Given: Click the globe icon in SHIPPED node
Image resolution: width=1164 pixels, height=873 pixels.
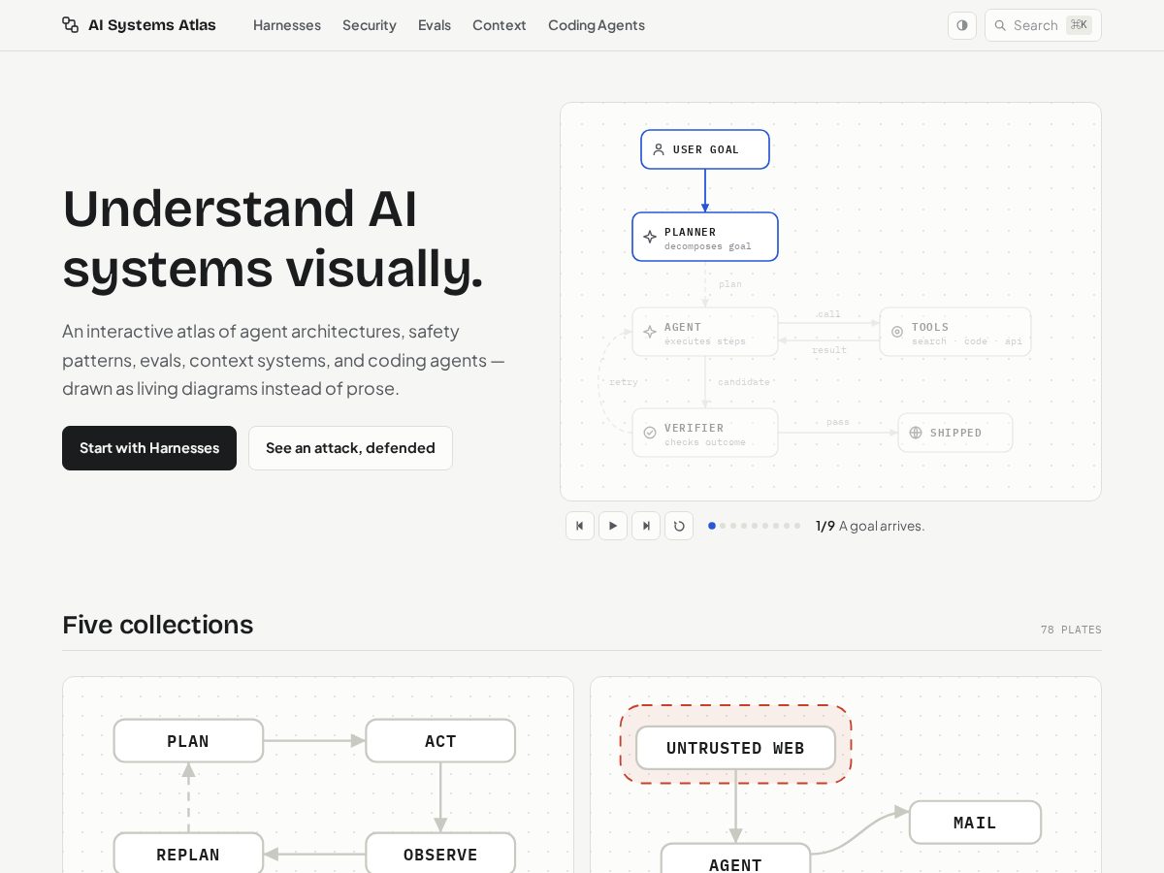Looking at the screenshot, I should pyautogui.click(x=916, y=433).
